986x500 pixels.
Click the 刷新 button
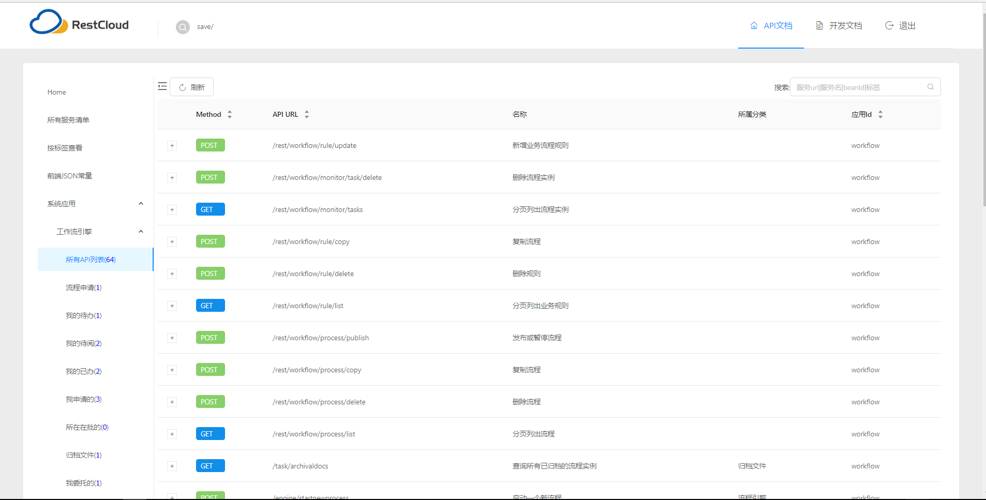click(192, 87)
